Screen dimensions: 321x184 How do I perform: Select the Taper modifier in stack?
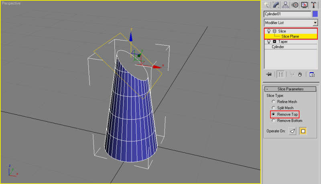coord(283,42)
